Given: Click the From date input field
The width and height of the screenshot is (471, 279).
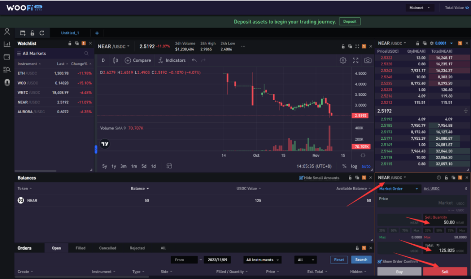Looking at the screenshot, I should click(x=184, y=260).
